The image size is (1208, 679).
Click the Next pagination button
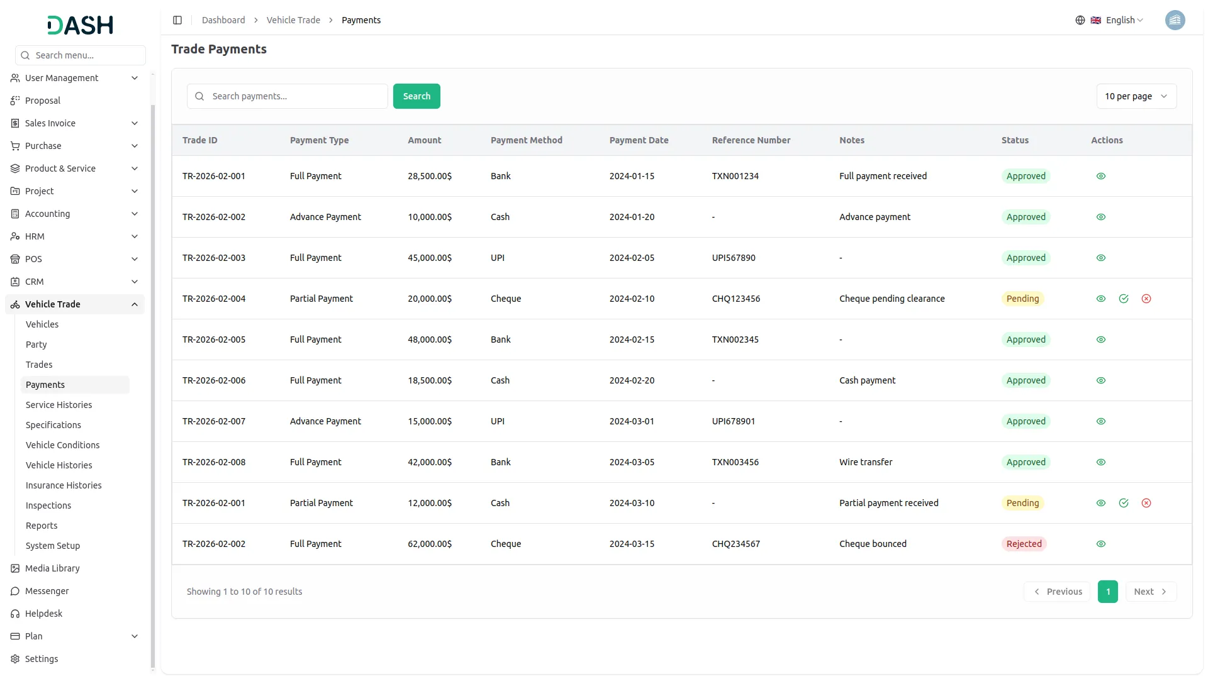point(1150,592)
